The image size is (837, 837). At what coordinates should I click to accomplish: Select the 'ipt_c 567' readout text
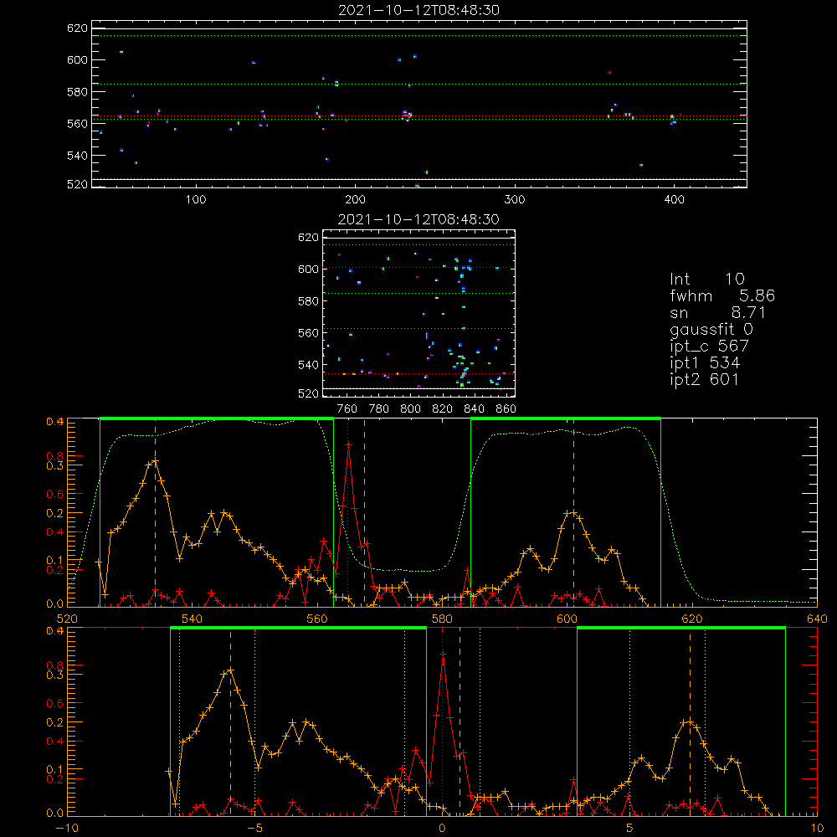(710, 347)
